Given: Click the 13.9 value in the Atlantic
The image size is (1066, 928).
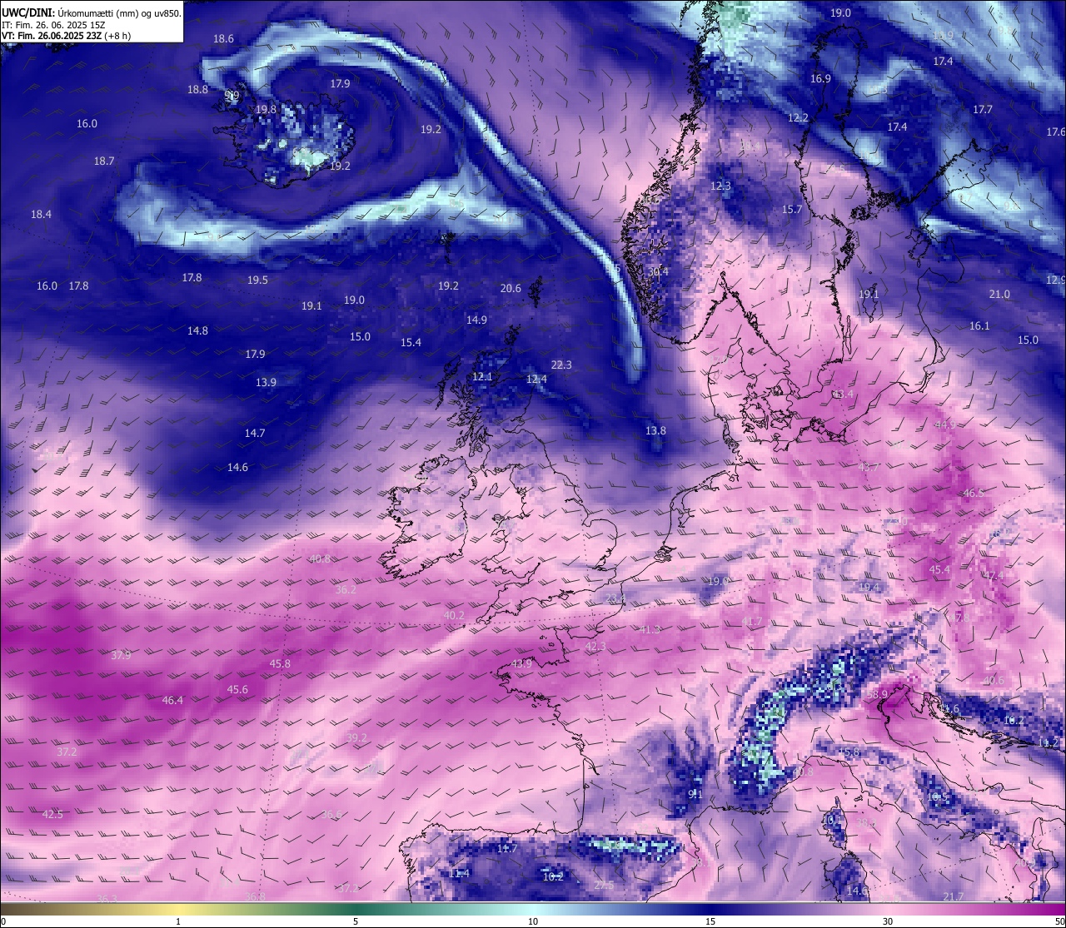Looking at the screenshot, I should click(266, 382).
